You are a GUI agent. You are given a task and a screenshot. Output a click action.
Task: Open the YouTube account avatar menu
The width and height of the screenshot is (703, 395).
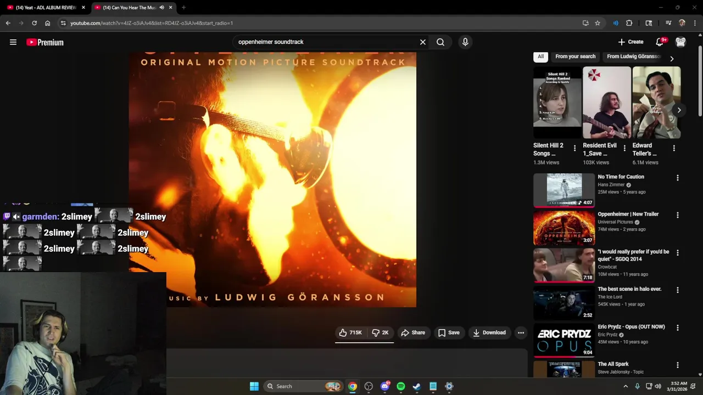[680, 42]
